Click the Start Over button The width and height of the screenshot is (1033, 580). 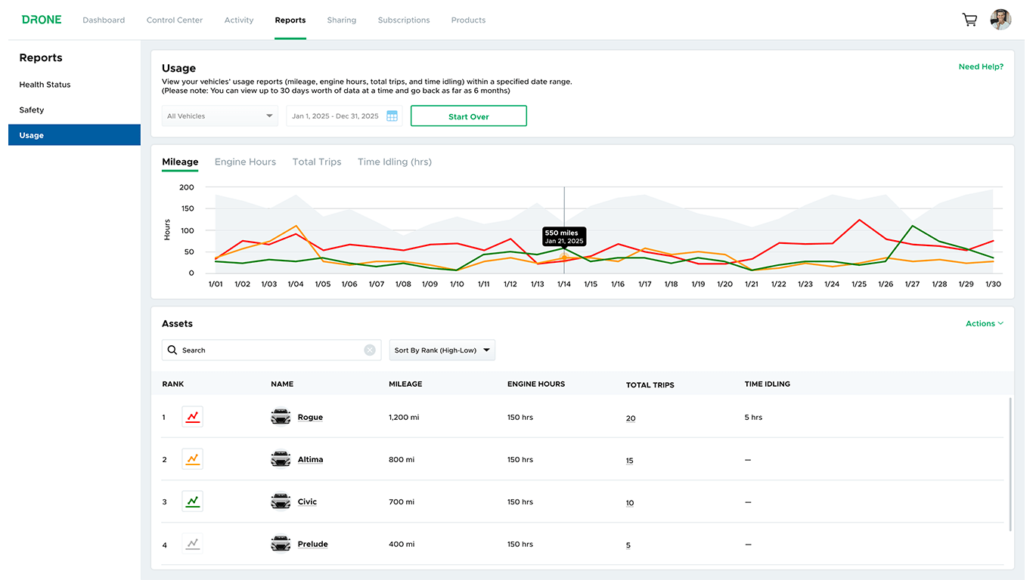tap(468, 116)
